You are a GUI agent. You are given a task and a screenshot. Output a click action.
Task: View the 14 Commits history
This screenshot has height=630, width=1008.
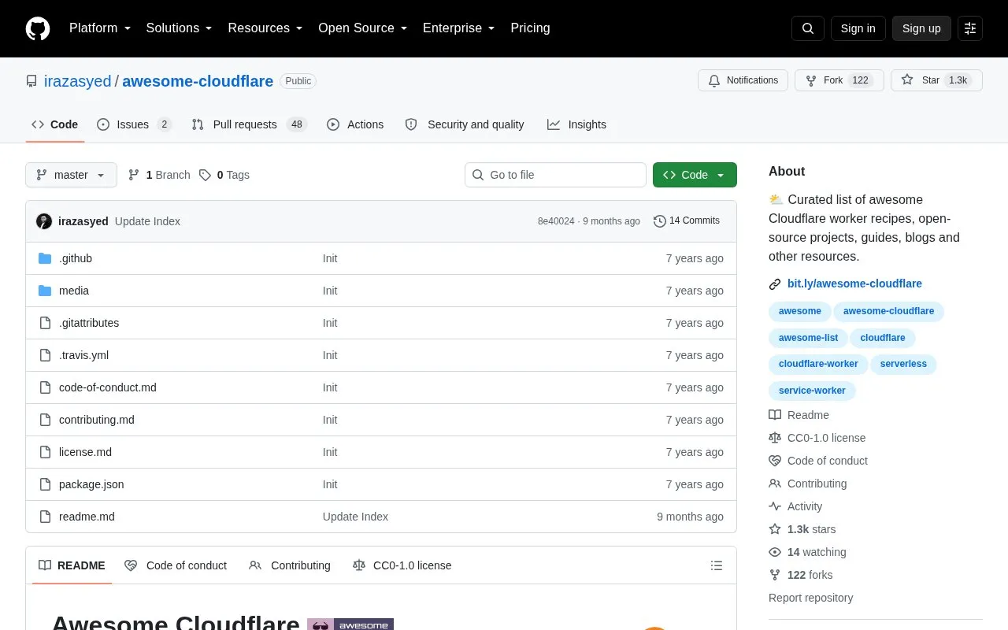[x=687, y=220]
